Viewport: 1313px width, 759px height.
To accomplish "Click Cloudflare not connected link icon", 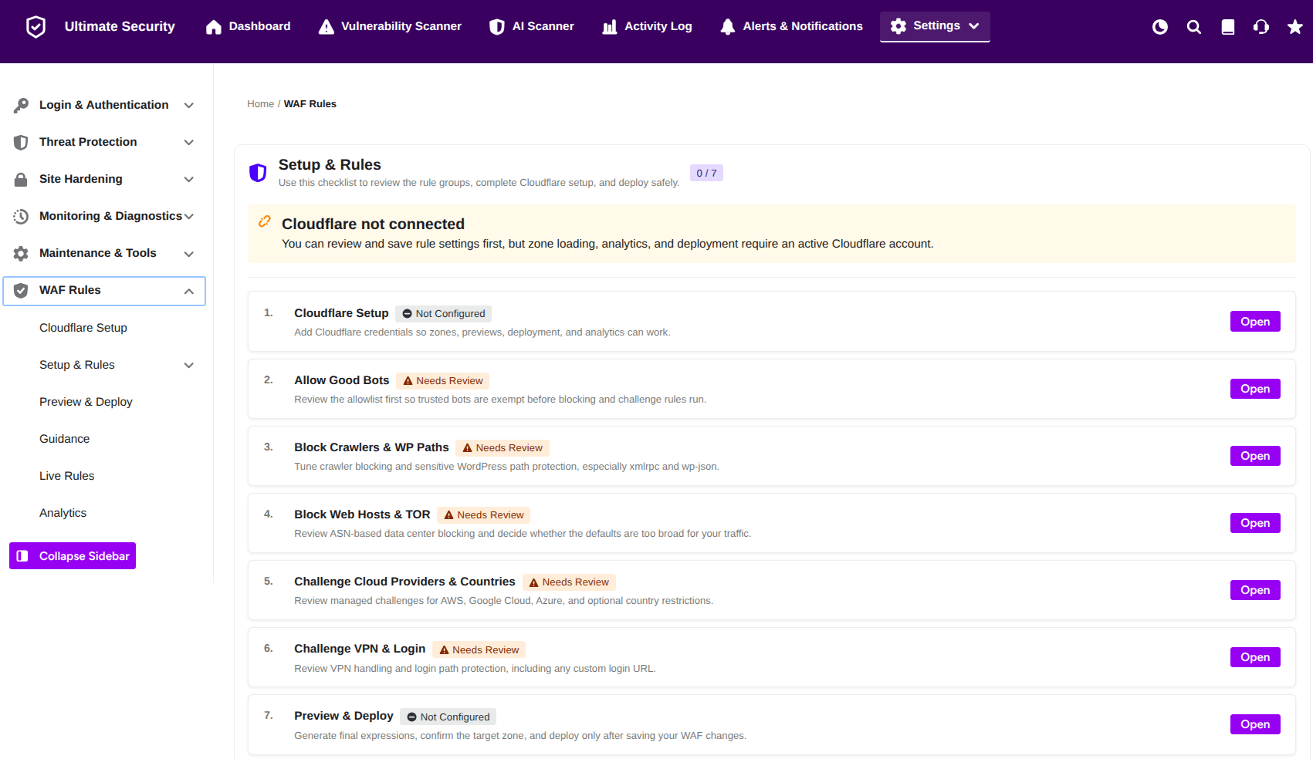I will click(x=265, y=221).
